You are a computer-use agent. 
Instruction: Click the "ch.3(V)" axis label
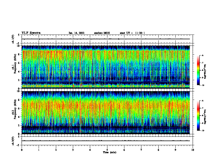13,141
